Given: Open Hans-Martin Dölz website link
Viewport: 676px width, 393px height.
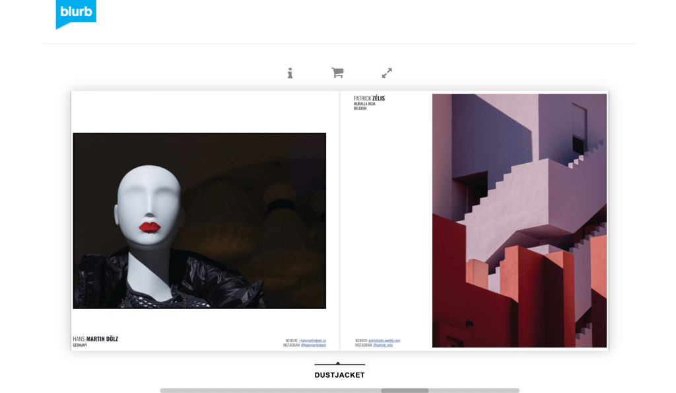Looking at the screenshot, I should (313, 341).
